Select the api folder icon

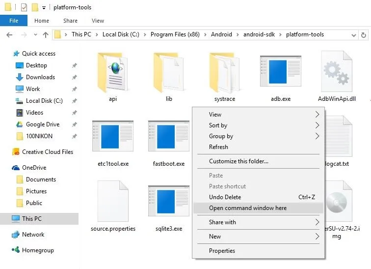point(113,72)
